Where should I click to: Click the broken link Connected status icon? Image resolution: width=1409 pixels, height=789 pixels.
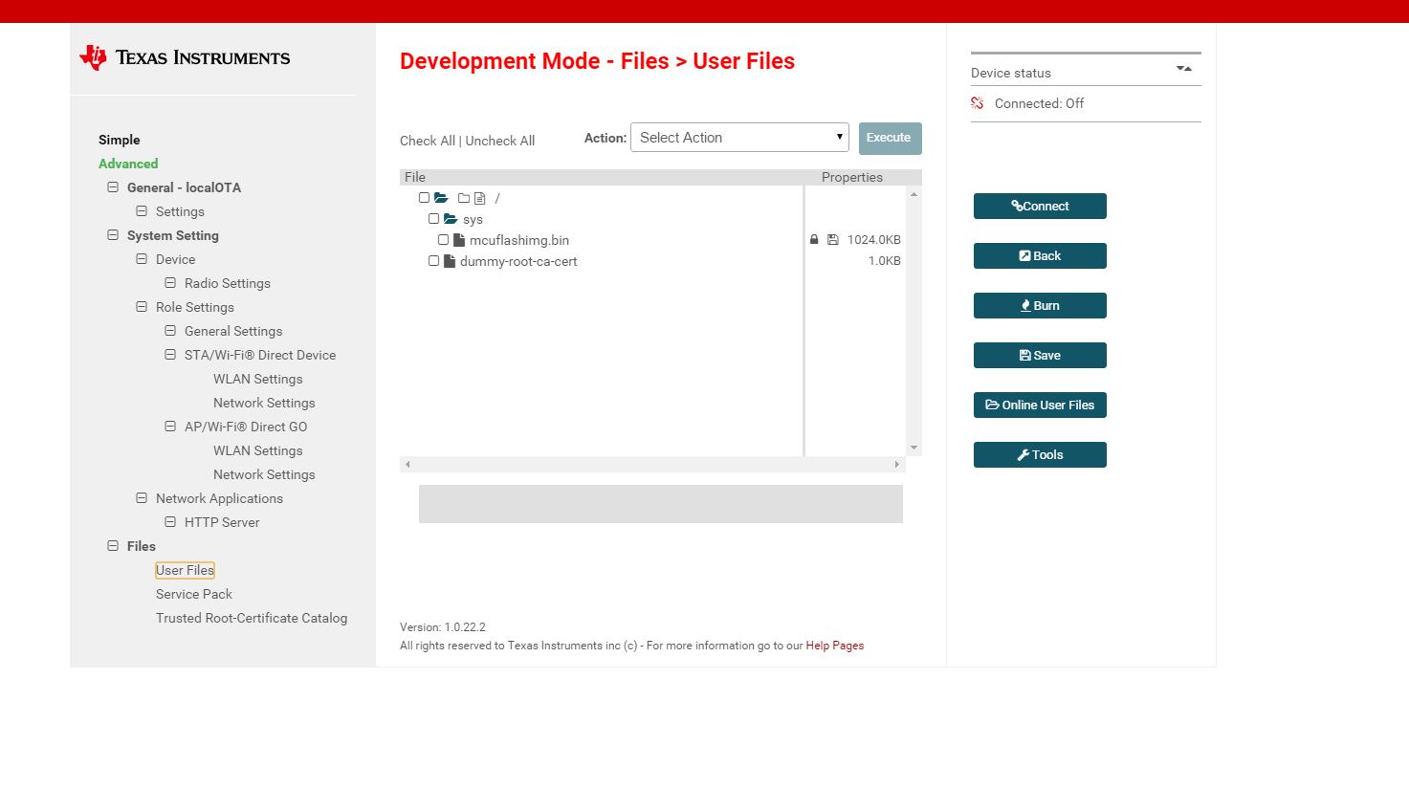(x=978, y=103)
